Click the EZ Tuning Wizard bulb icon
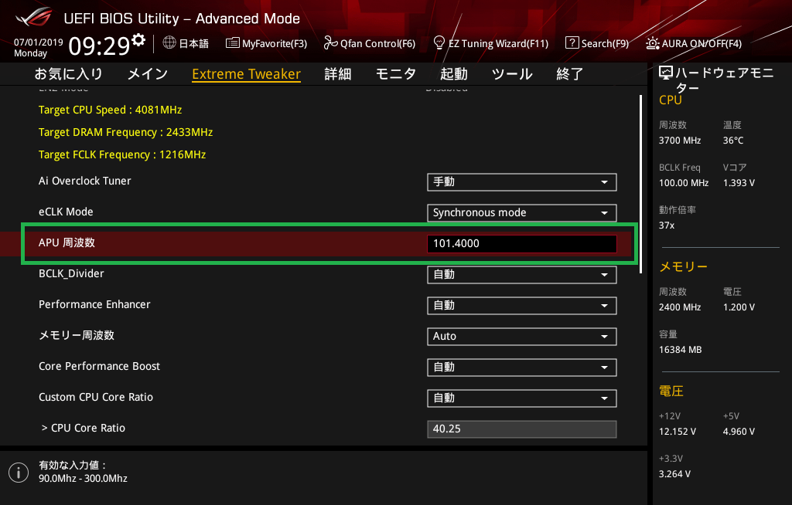792x505 pixels. [439, 43]
